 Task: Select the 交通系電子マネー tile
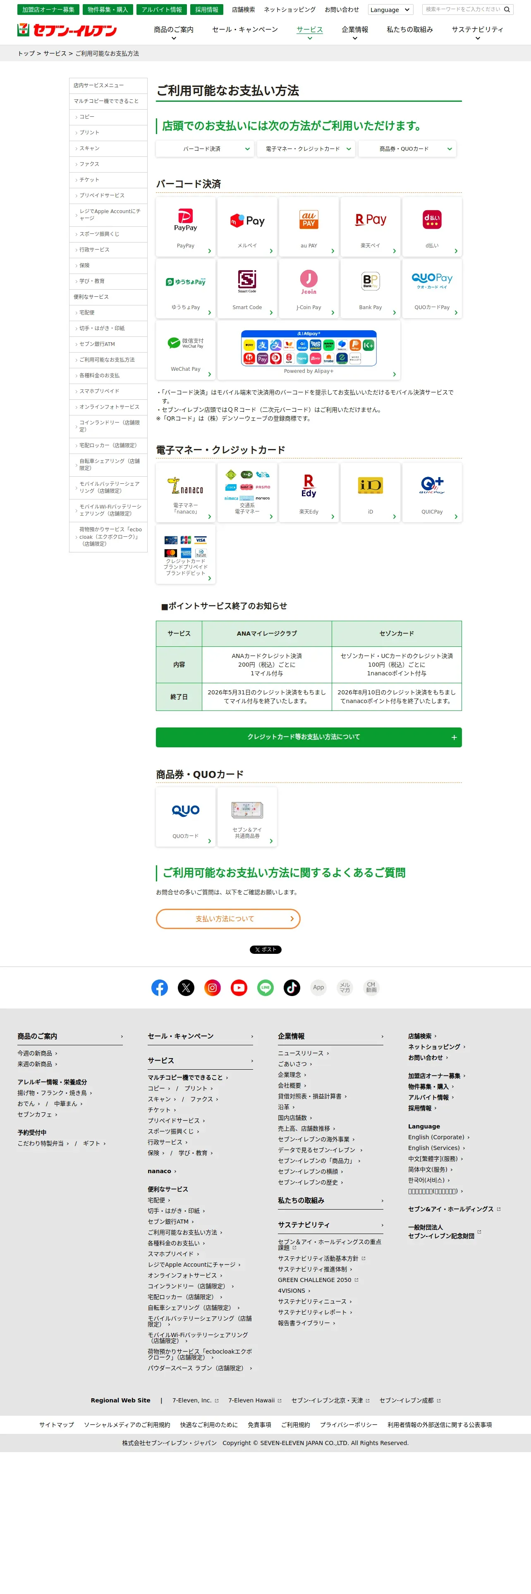pyautogui.click(x=247, y=492)
